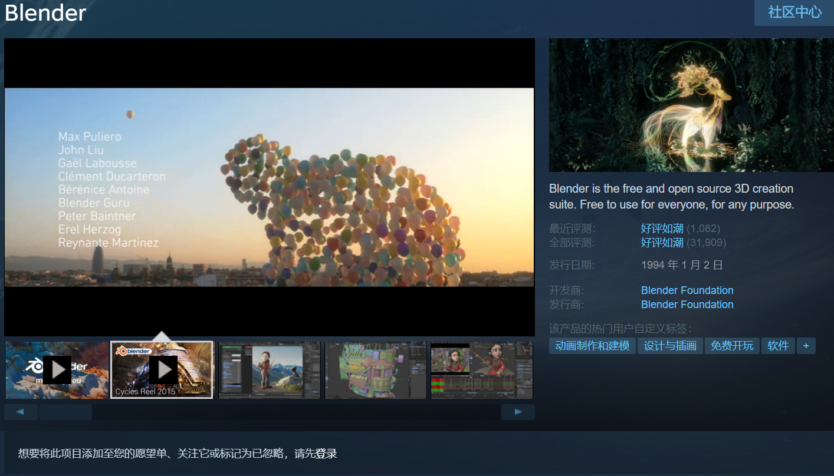Select the 设计与插画 tag

670,346
